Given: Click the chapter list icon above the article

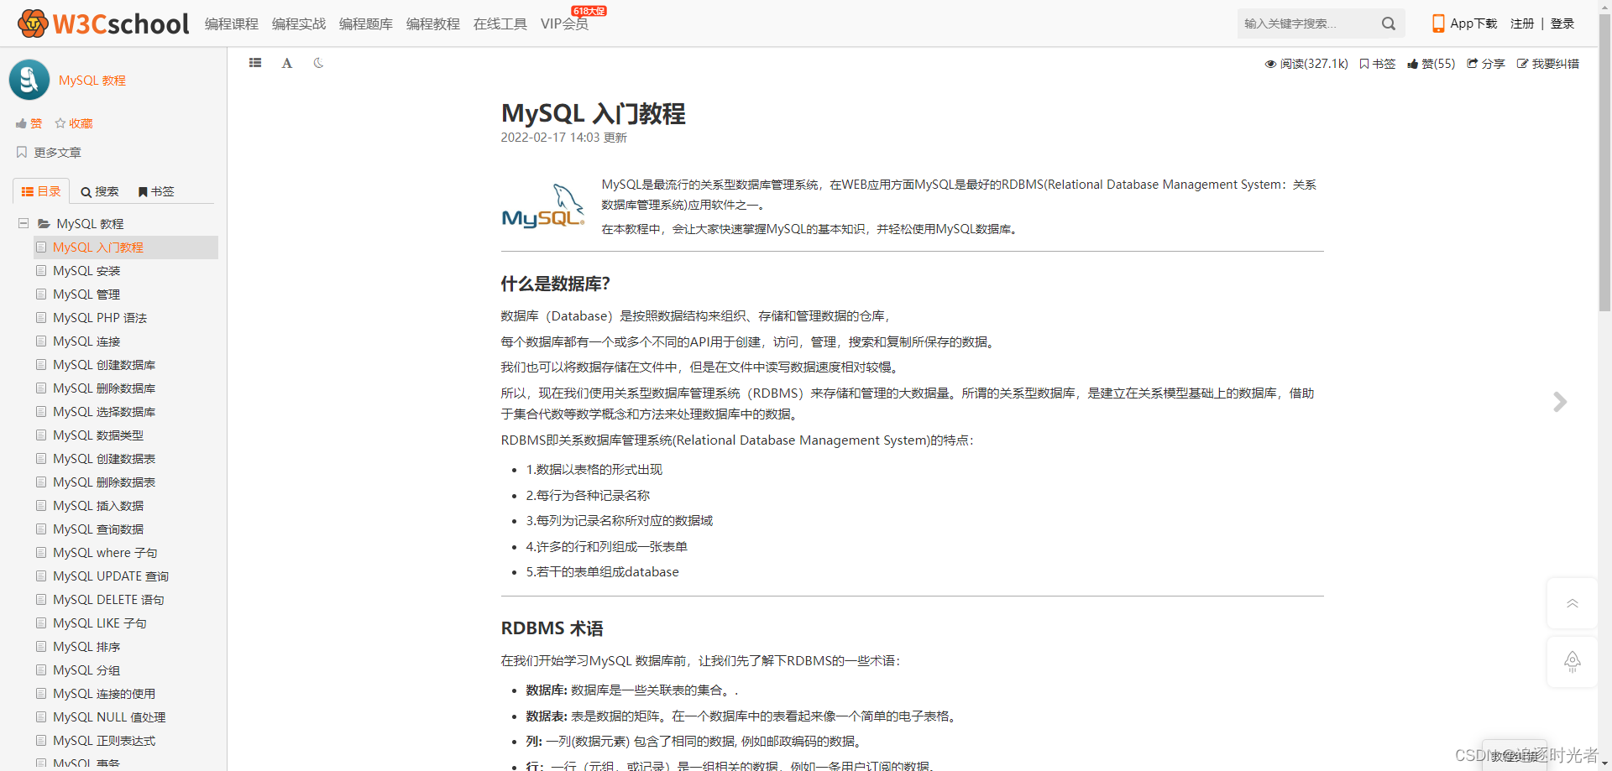Looking at the screenshot, I should pos(255,63).
